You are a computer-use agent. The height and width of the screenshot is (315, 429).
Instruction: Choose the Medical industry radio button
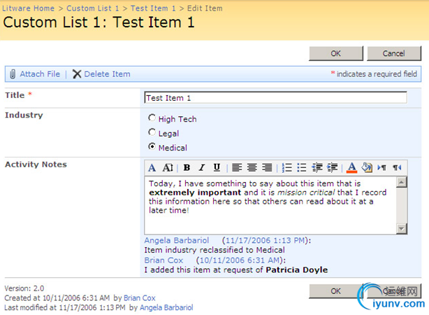152,146
